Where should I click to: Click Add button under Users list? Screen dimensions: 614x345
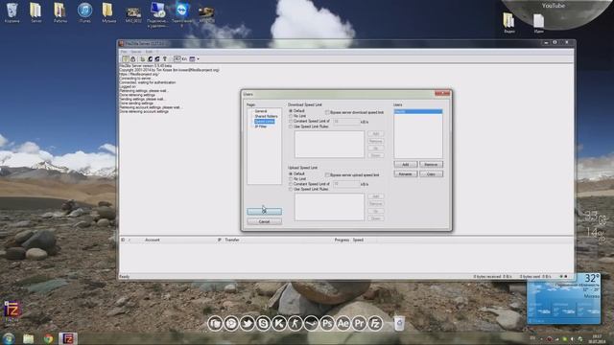click(405, 164)
